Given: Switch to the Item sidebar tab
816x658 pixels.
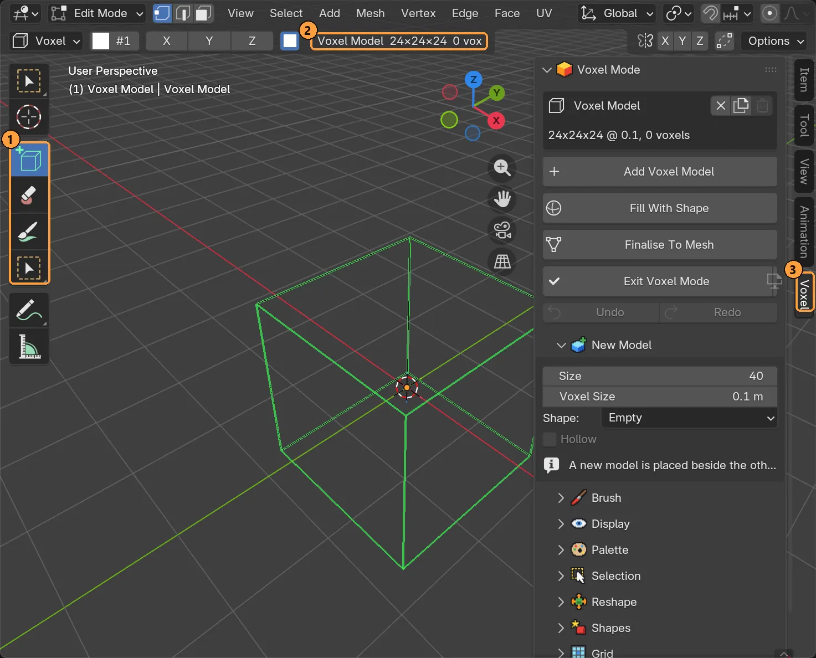Looking at the screenshot, I should 804,80.
